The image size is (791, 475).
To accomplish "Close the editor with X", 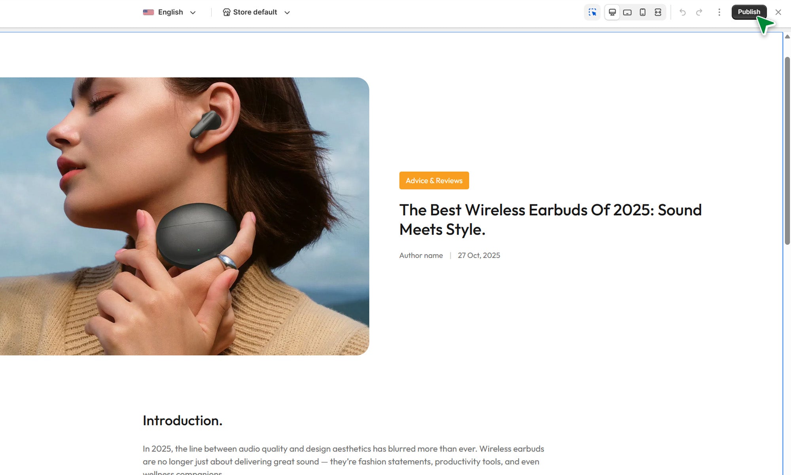I will [778, 12].
